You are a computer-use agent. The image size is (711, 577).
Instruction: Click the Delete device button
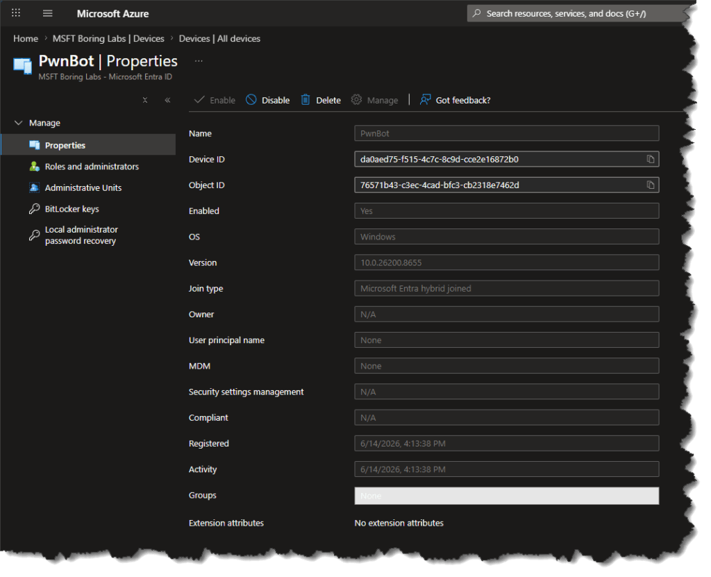(321, 100)
